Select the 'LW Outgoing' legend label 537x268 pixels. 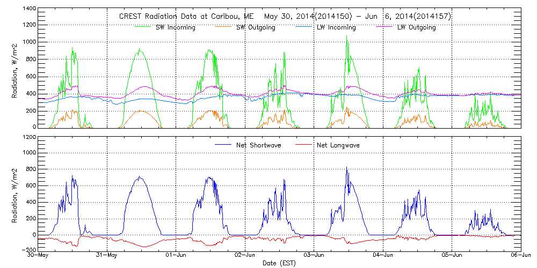pyautogui.click(x=416, y=27)
